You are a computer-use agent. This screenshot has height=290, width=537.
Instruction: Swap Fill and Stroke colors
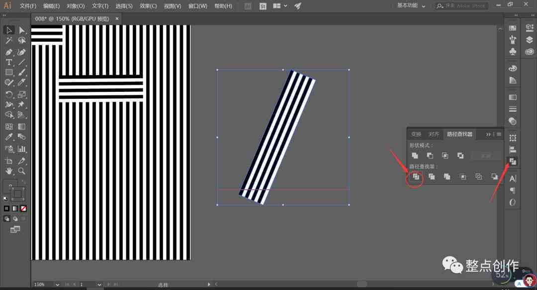(x=23, y=182)
